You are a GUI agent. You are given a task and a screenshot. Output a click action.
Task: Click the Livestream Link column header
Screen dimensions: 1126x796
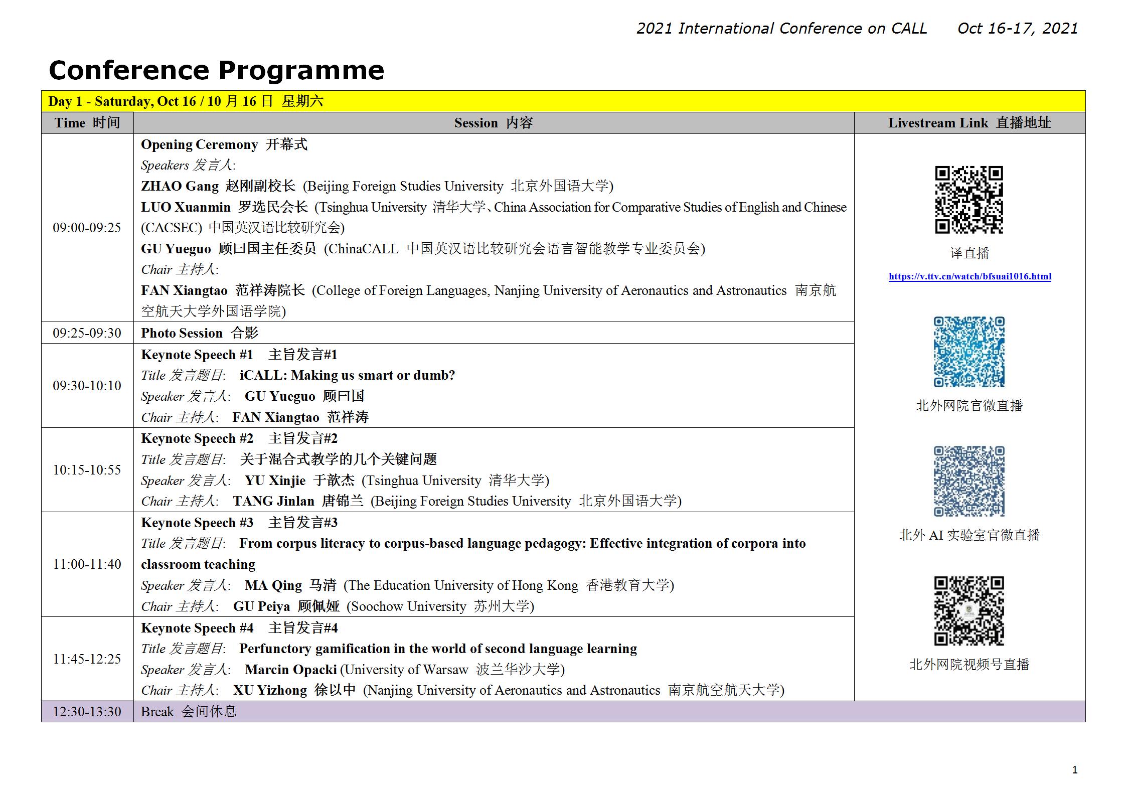pyautogui.click(x=969, y=123)
